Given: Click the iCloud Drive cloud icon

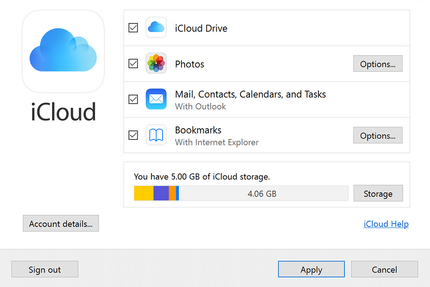Looking at the screenshot, I should [x=156, y=28].
